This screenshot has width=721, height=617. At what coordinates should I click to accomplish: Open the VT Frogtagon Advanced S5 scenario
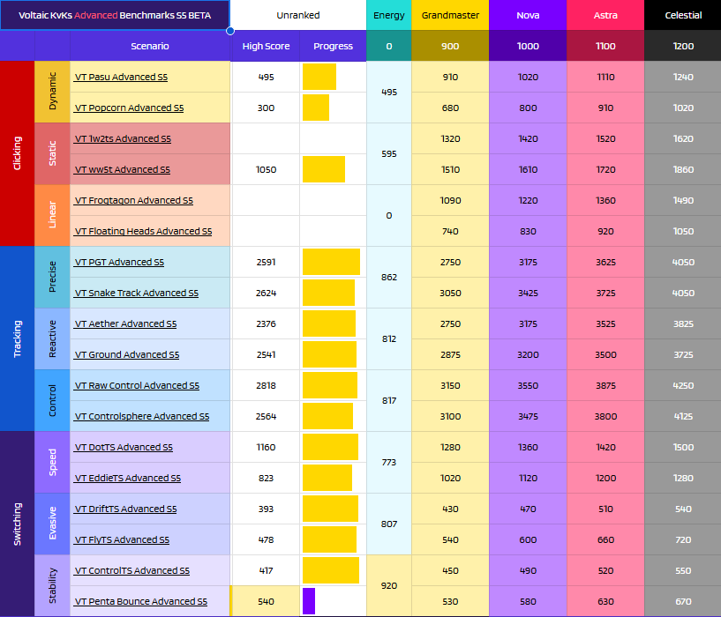coord(133,200)
